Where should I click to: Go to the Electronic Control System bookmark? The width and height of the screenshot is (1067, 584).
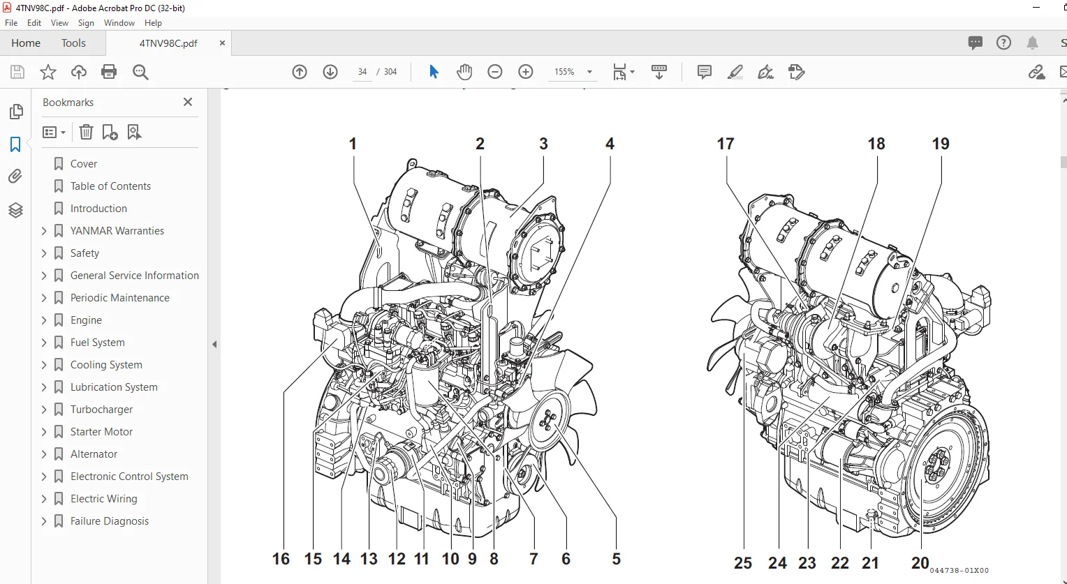(x=129, y=477)
